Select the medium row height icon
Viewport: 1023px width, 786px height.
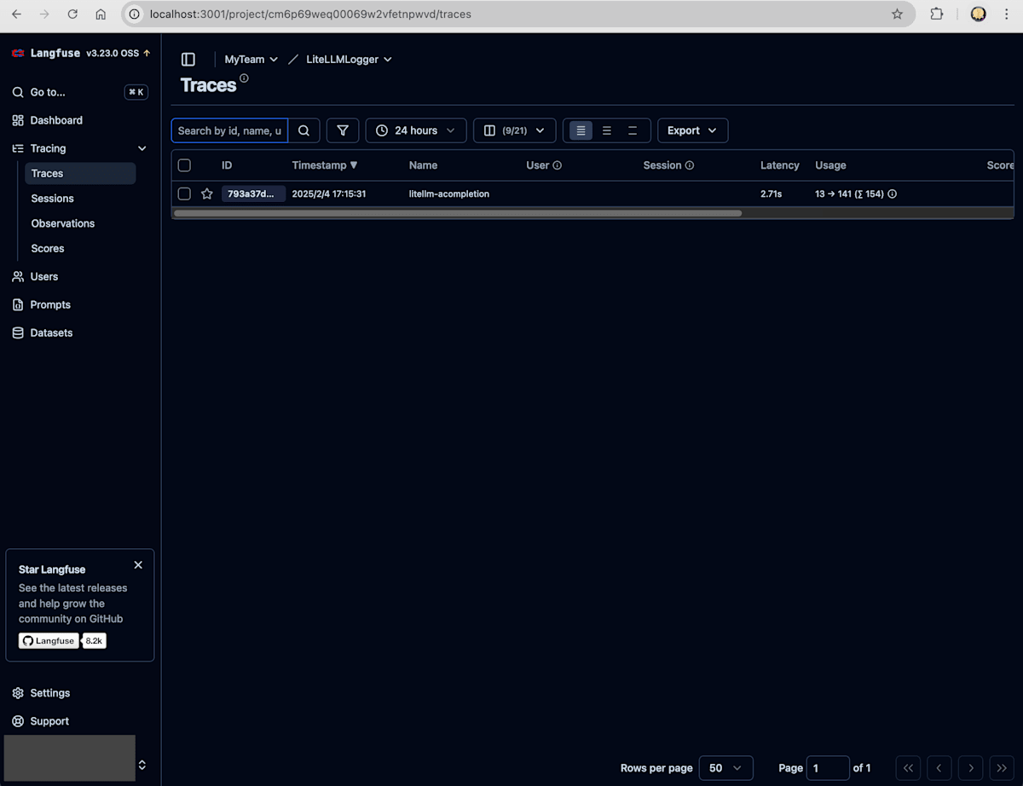tap(607, 130)
